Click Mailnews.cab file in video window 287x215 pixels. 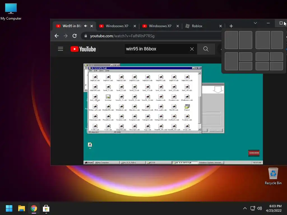pyautogui.click(x=187, y=98)
